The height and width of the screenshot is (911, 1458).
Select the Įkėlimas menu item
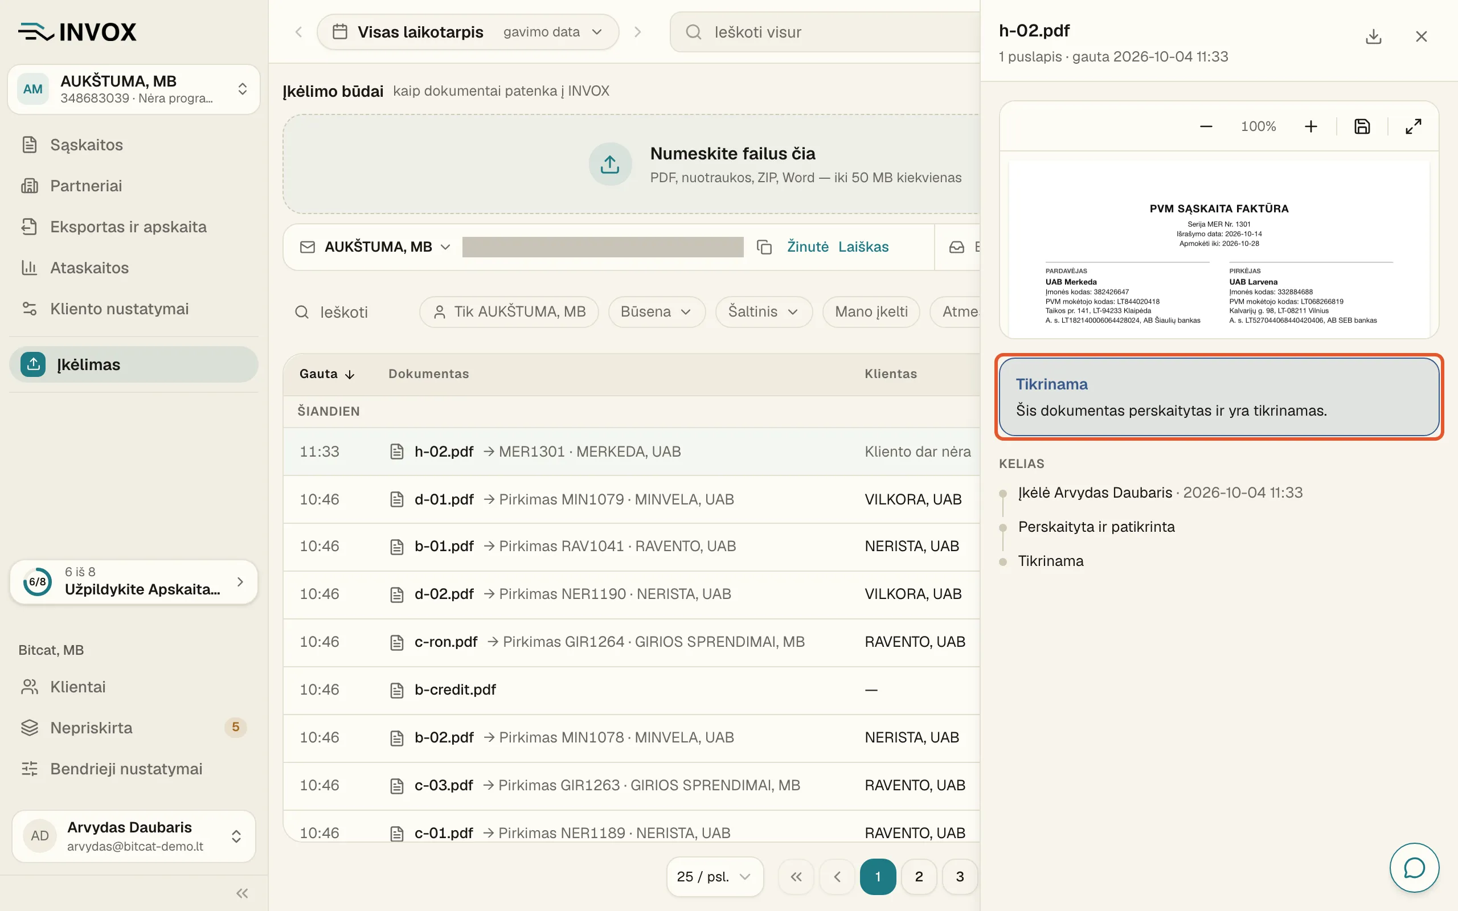point(134,364)
